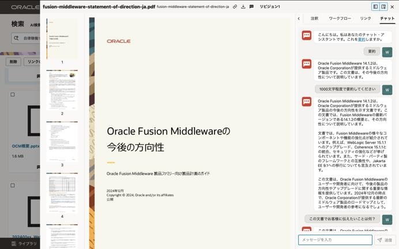Click assistant icon beside long summary reply
The width and height of the screenshot is (399, 249).
coord(307,102)
